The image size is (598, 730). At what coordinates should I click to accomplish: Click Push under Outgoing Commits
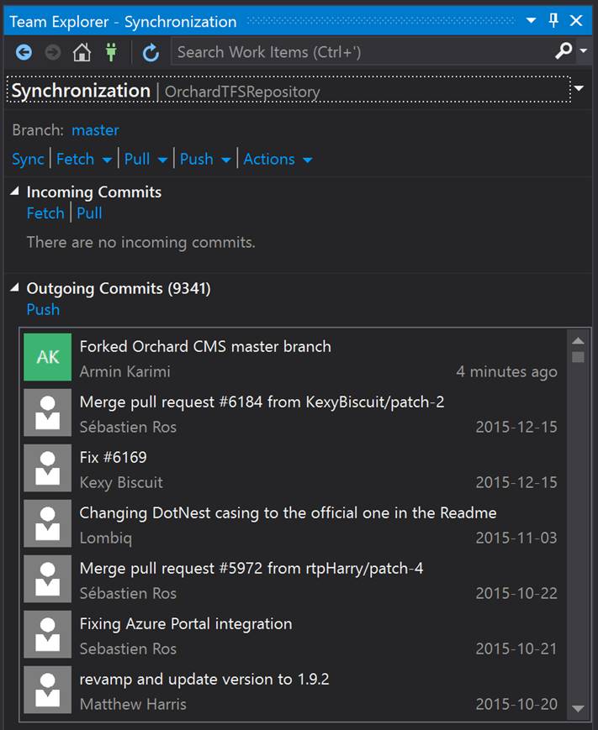tap(44, 310)
